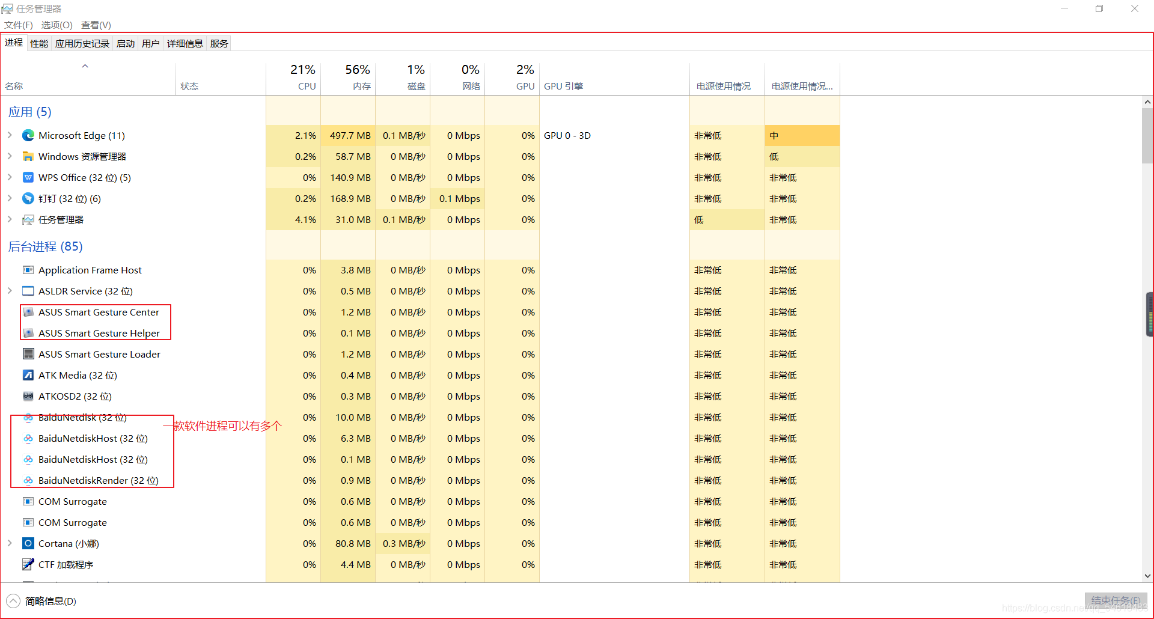This screenshot has width=1154, height=619.
Task: Sort by 电源使用情况 column header
Action: (x=727, y=79)
